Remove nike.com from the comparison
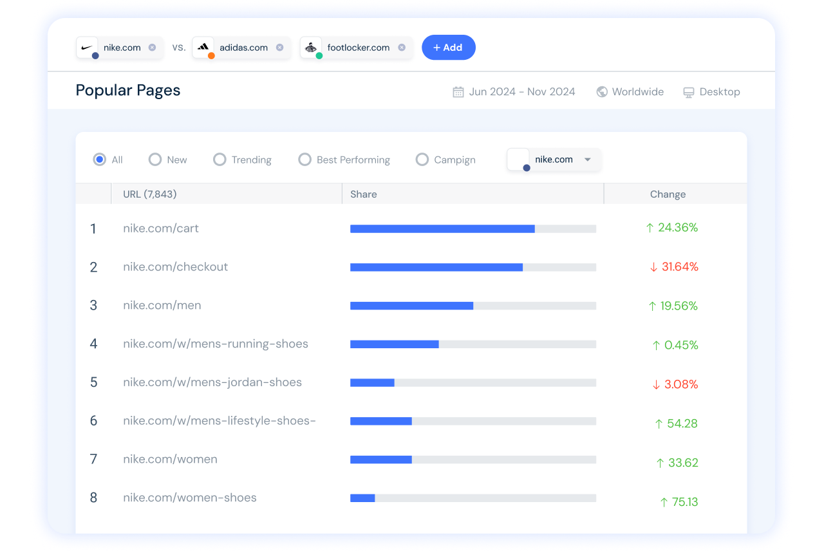Screen dimensions: 824x551 pos(152,48)
